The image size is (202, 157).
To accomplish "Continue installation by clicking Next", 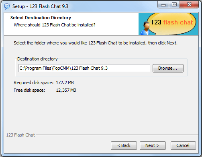I will (x=153, y=145).
